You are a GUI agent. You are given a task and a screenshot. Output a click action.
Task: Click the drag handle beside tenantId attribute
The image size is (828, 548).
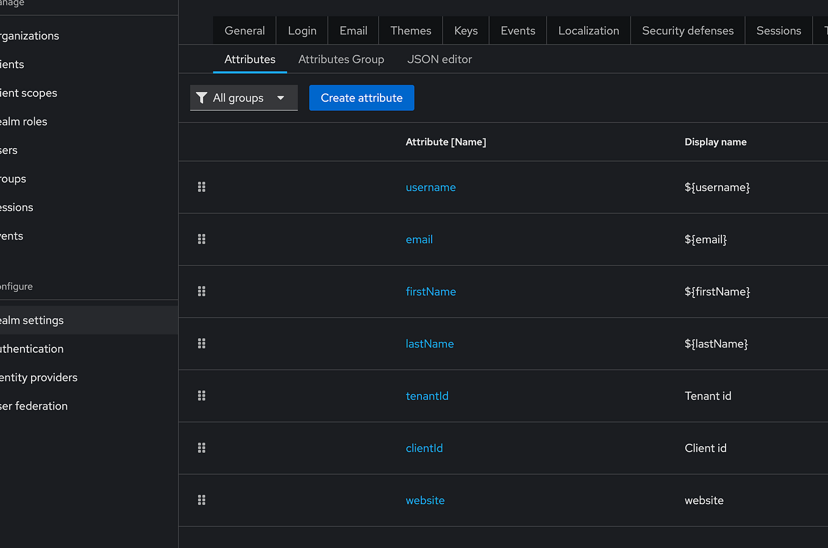202,396
